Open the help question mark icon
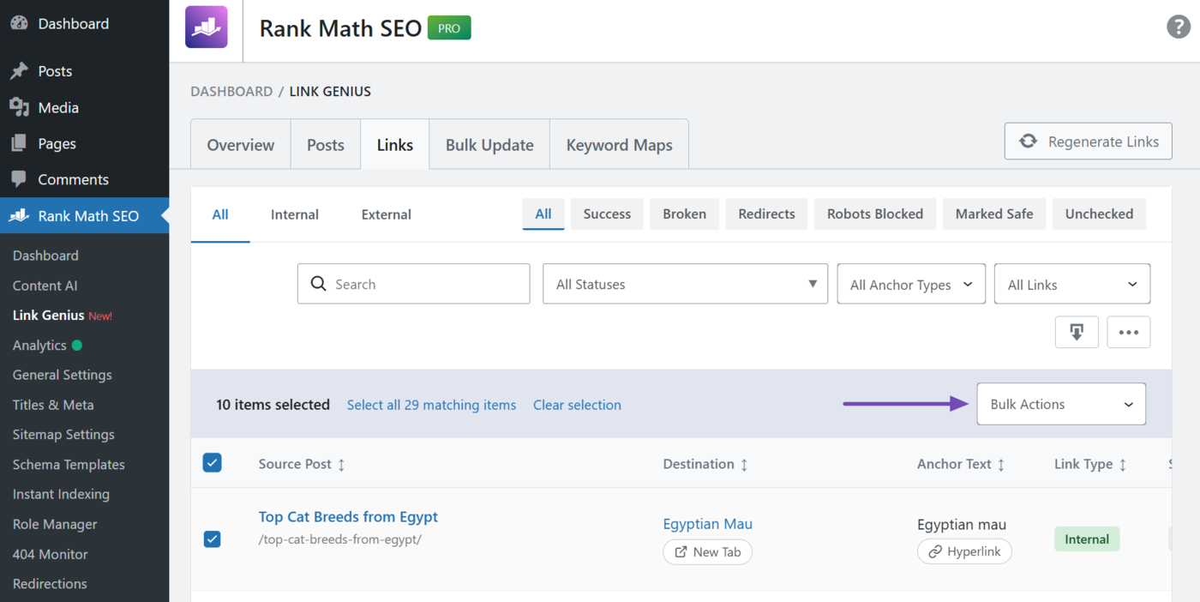1200x602 pixels. (x=1178, y=27)
